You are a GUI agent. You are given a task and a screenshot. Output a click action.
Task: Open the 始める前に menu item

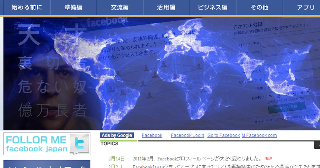tap(27, 7)
